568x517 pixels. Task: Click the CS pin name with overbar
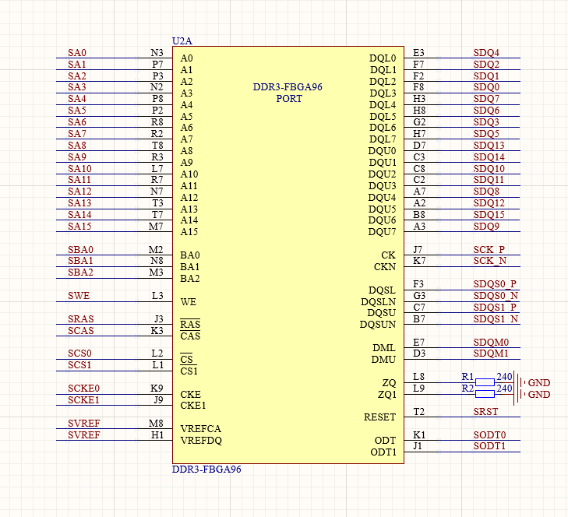tap(186, 359)
